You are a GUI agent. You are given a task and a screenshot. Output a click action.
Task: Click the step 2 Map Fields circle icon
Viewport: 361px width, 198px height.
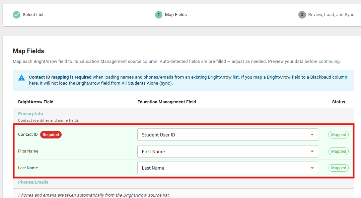pos(159,15)
